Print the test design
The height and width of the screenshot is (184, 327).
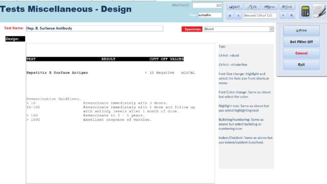pos(301,31)
